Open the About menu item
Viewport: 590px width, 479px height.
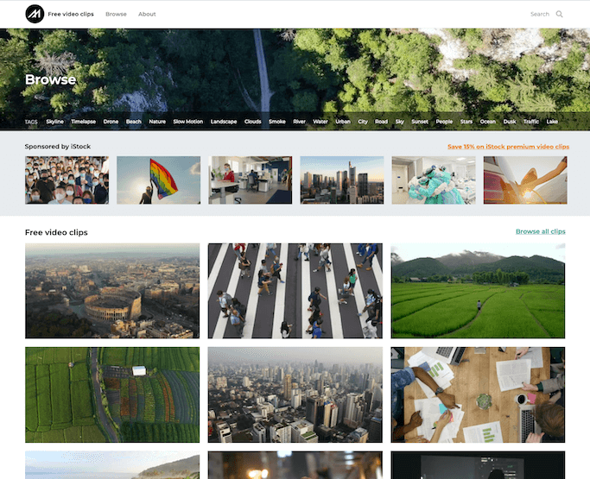pos(147,14)
